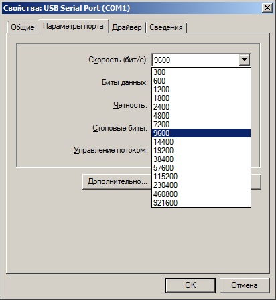Cancel with the Отмена button
Viewport: 276px width, 300px height.
click(x=245, y=285)
